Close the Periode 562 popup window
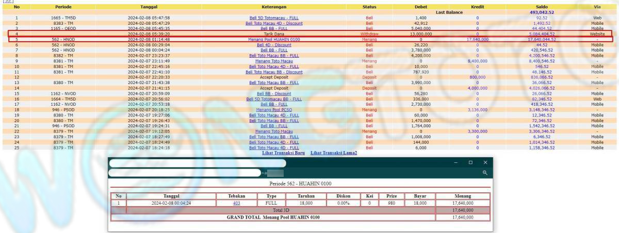619x233 pixels. pos(485,162)
